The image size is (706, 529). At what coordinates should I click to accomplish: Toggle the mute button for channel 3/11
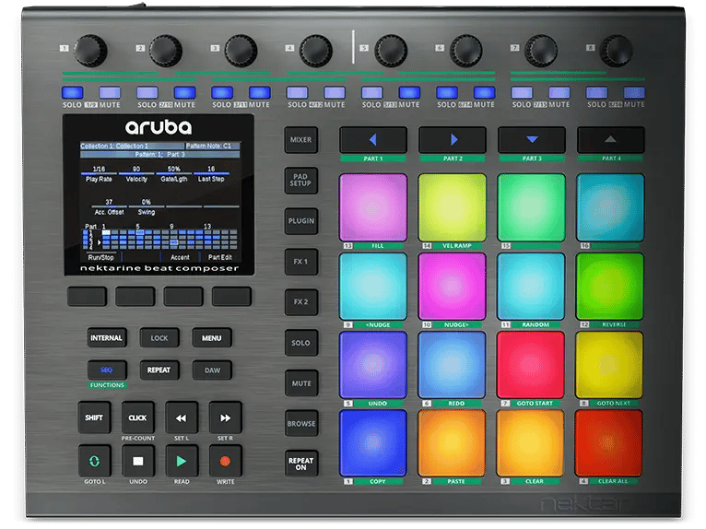tap(260, 93)
